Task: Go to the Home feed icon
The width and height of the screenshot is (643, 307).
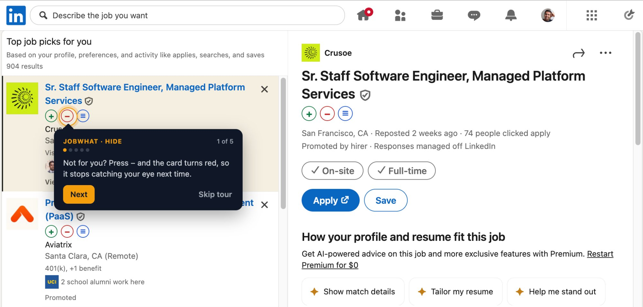Action: tap(365, 15)
